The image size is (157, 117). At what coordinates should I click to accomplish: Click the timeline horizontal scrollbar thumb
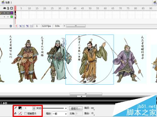[76, 26]
